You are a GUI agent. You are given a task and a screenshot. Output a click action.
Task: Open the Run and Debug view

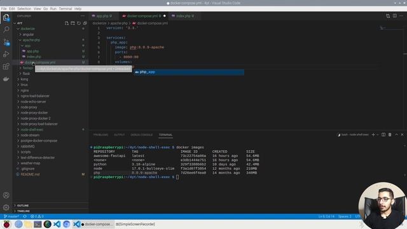pos(6,54)
